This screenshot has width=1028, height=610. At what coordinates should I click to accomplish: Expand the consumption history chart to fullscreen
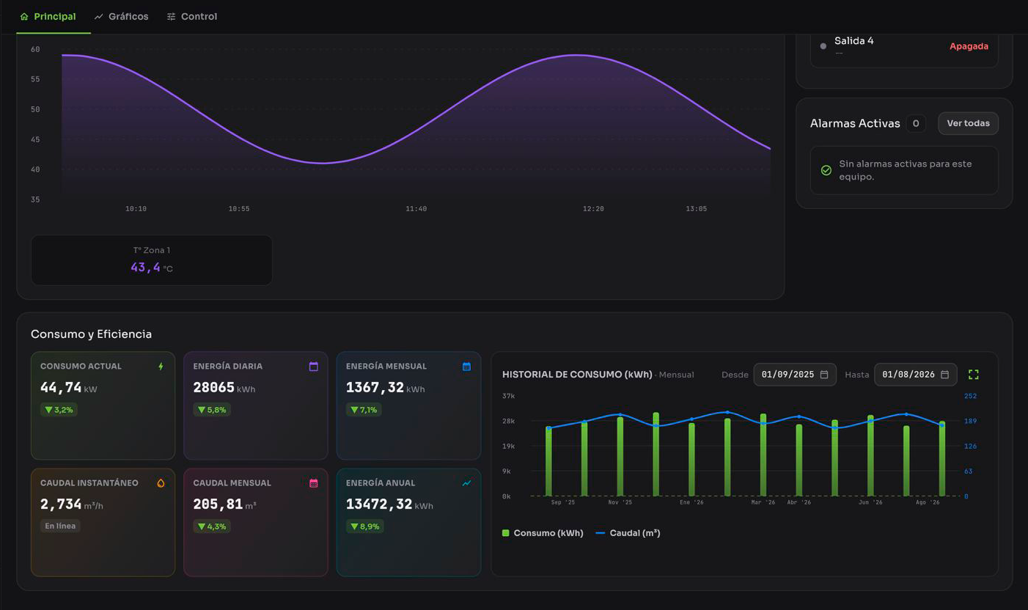point(974,375)
